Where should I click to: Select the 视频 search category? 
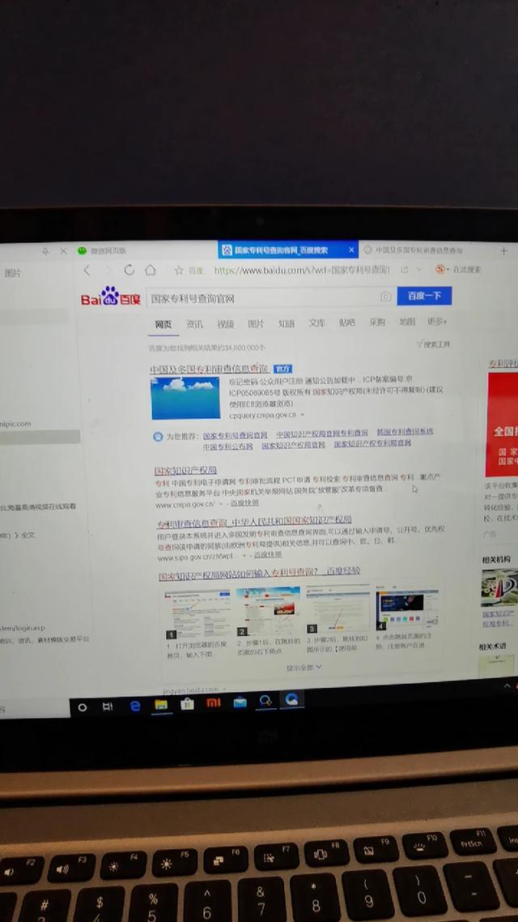(226, 324)
